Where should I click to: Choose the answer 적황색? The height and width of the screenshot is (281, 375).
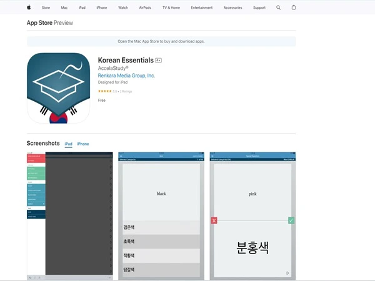pos(161,255)
